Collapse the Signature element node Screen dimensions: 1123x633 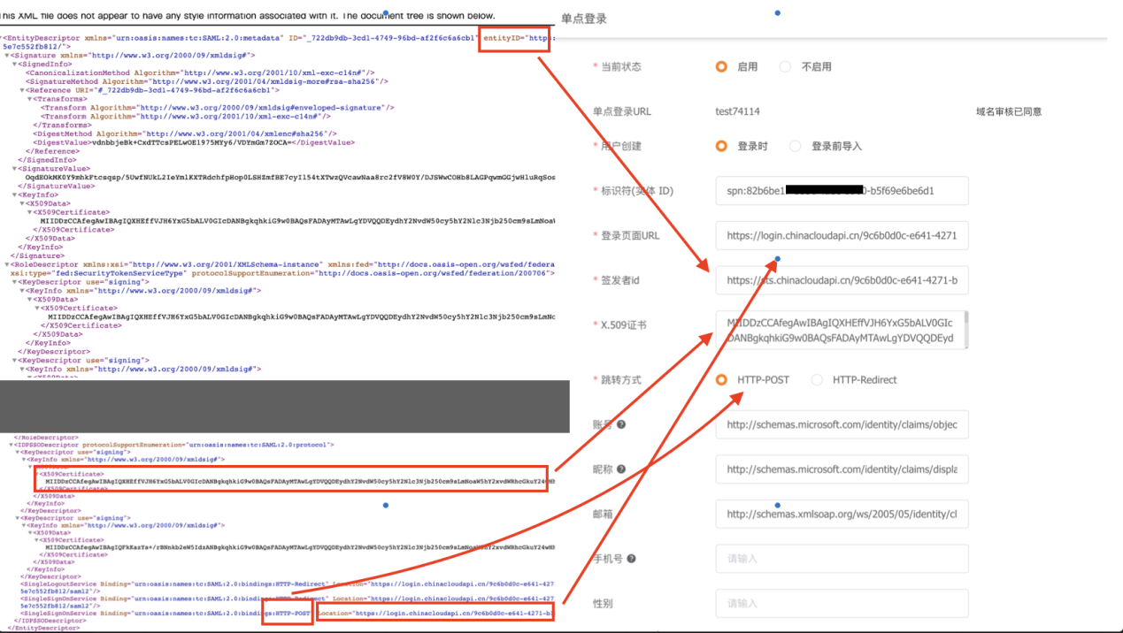[x=8, y=56]
